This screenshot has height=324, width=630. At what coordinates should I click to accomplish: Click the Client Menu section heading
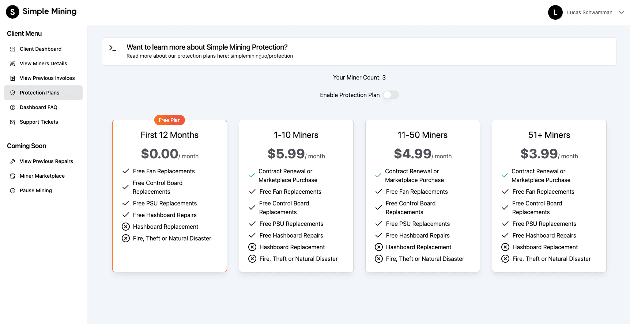[24, 34]
